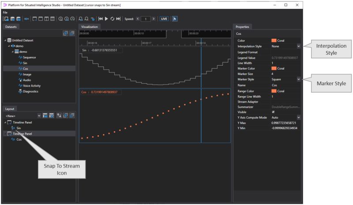Image resolution: width=353 pixels, height=205 pixels.
Task: Increase playback speed with right arrow
Action: 154,19
